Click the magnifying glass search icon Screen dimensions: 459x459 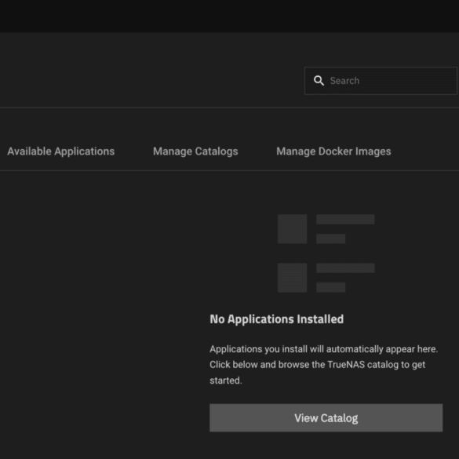(319, 81)
